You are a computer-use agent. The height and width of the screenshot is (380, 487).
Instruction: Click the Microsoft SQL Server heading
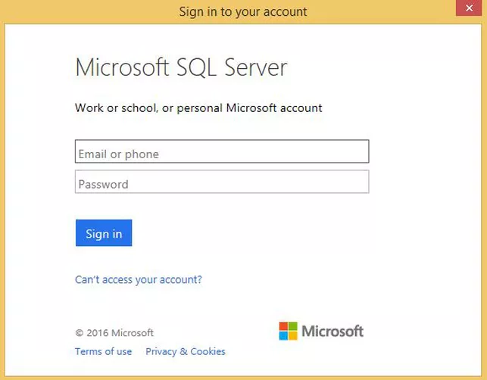tap(181, 67)
